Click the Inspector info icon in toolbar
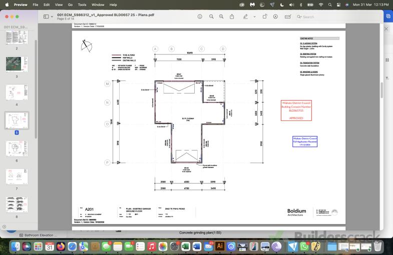The image size is (393, 255). click(200, 16)
